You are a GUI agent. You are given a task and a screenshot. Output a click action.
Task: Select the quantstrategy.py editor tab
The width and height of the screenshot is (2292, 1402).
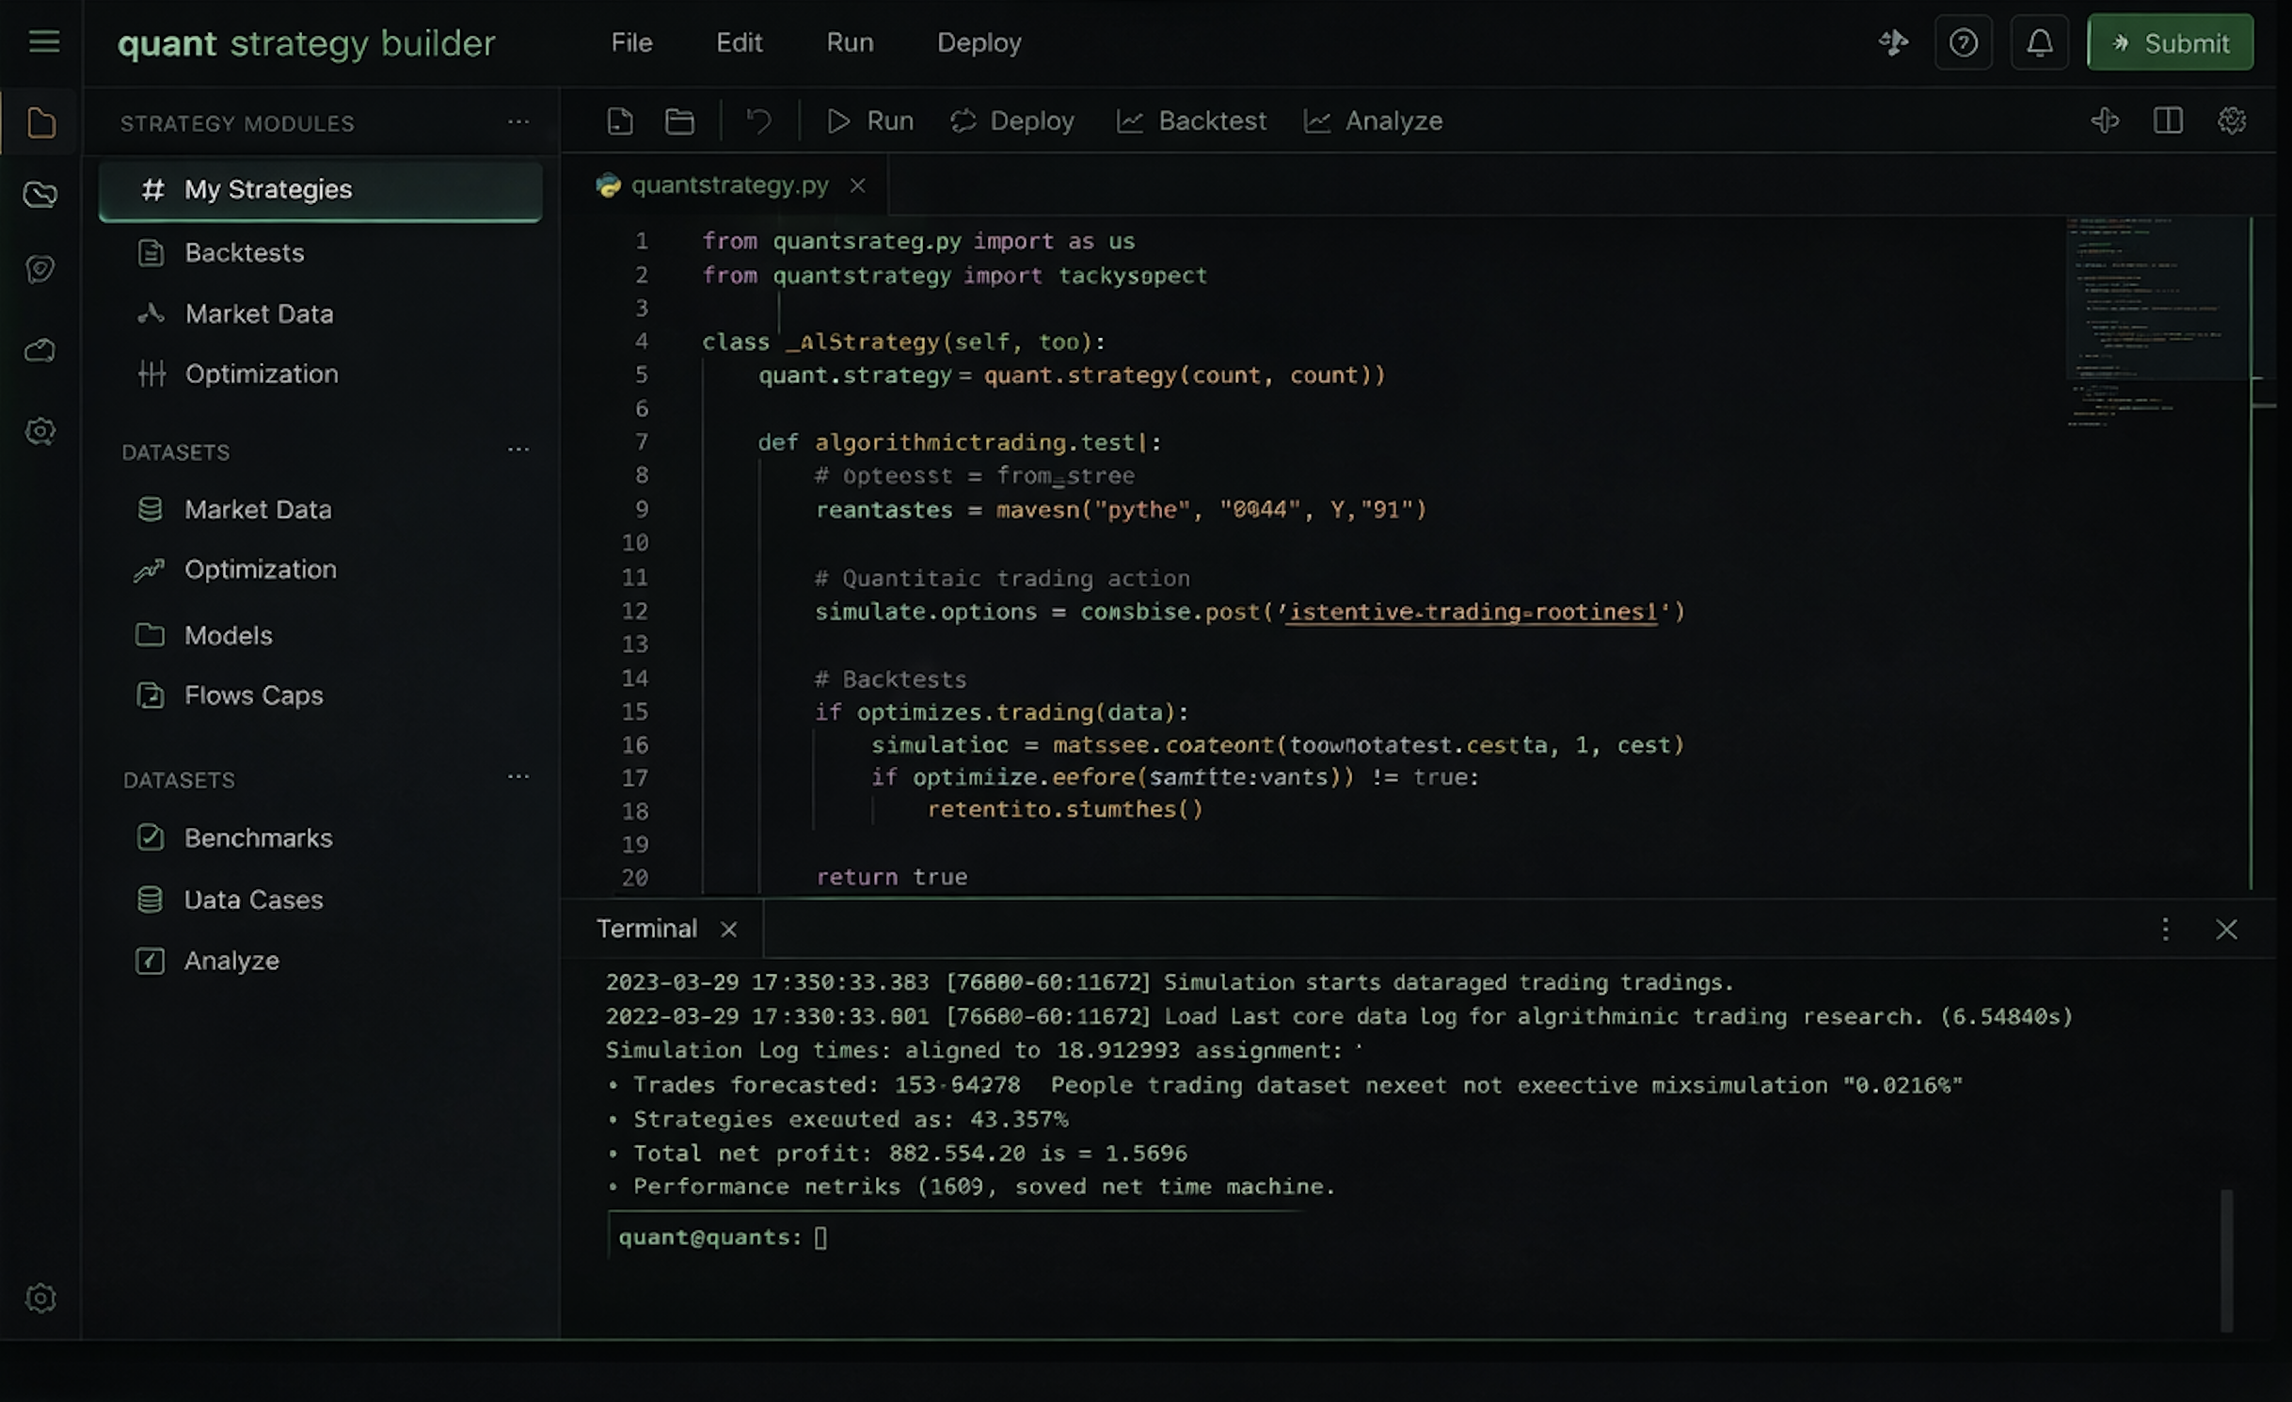coord(728,185)
